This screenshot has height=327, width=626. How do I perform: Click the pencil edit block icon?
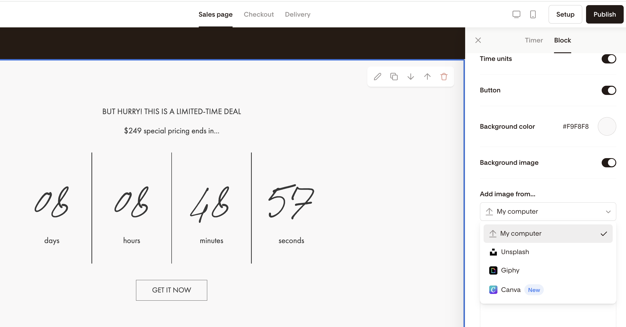378,77
